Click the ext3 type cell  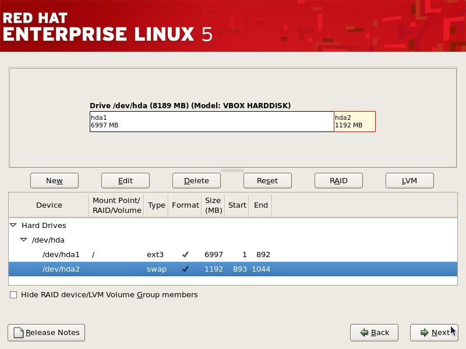click(155, 255)
